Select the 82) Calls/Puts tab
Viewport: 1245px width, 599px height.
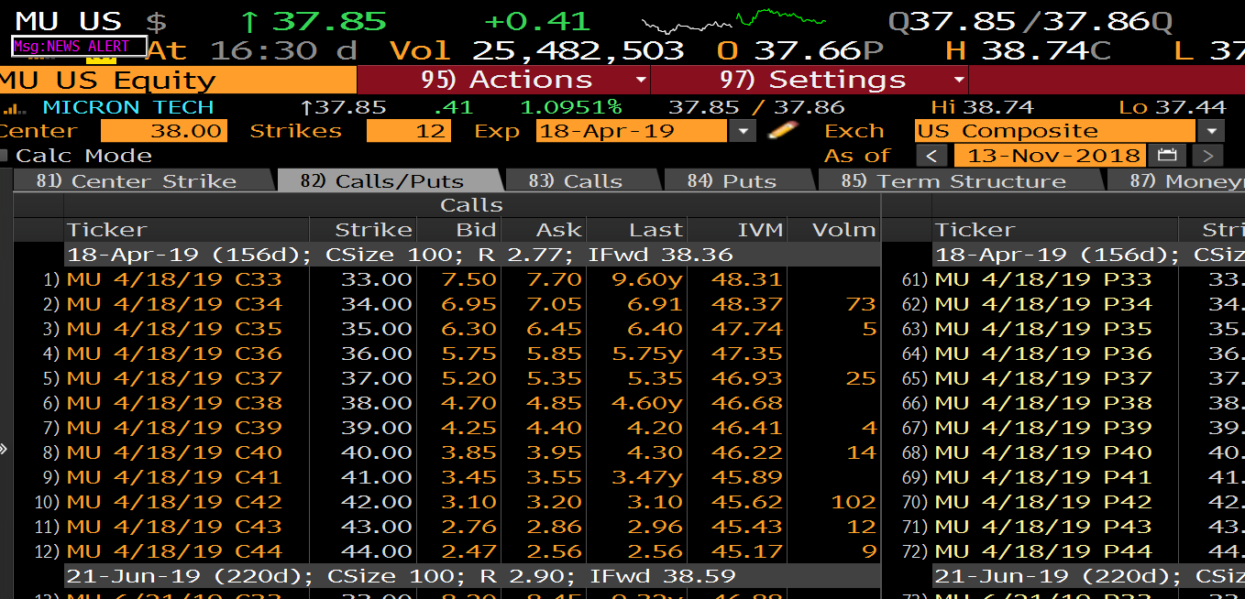click(391, 180)
